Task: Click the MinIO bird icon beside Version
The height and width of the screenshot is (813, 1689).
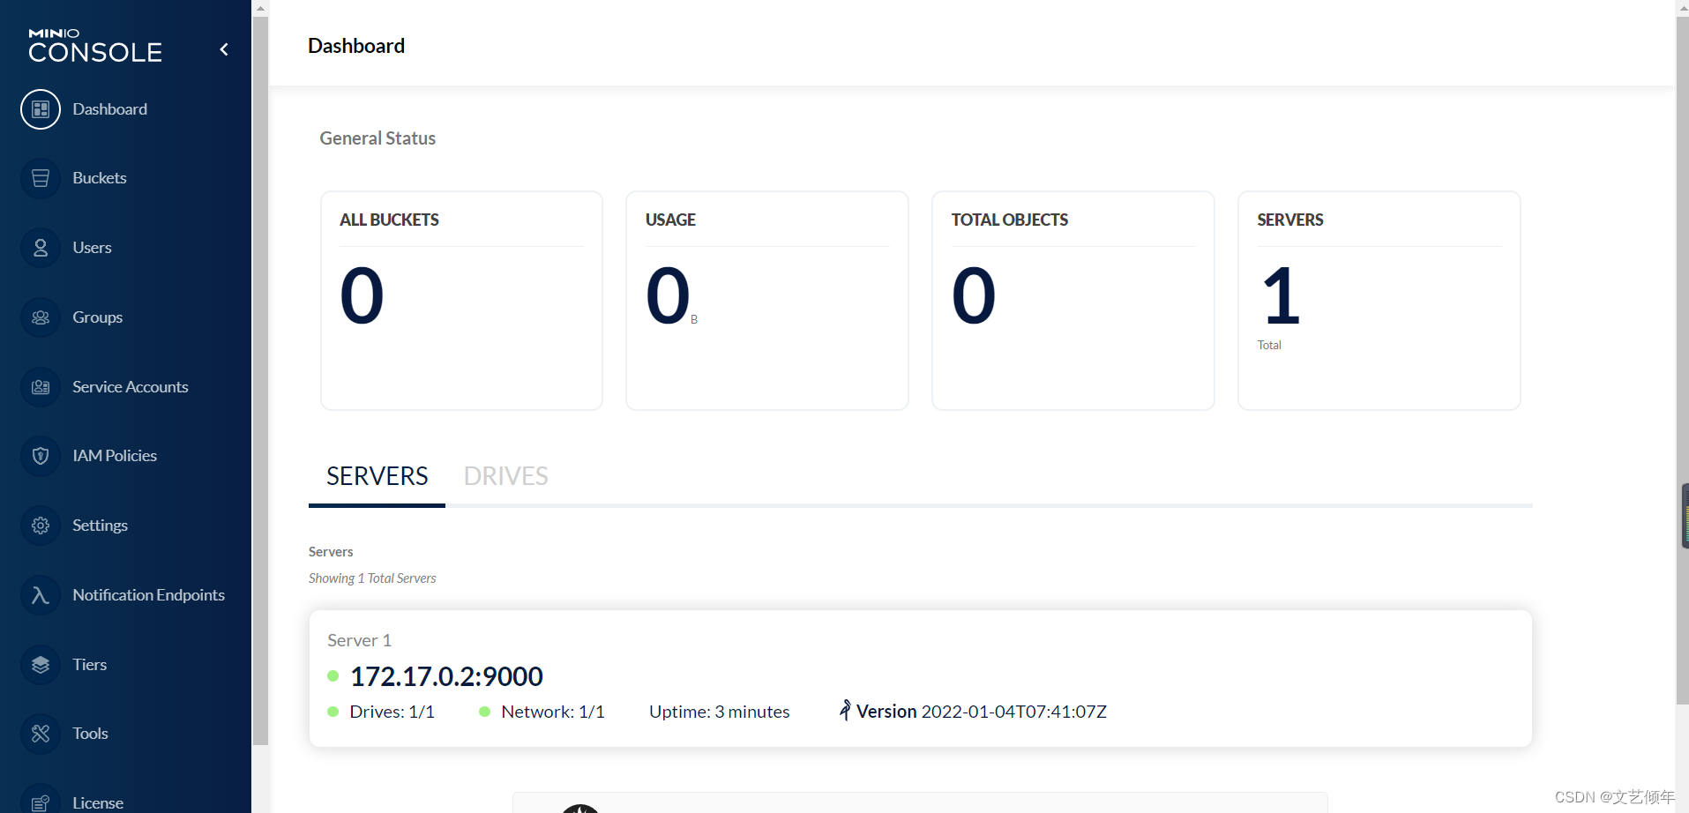Action: tap(845, 710)
